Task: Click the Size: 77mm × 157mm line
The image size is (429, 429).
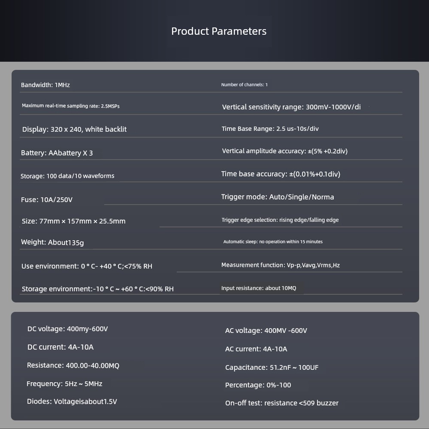Action: [74, 221]
